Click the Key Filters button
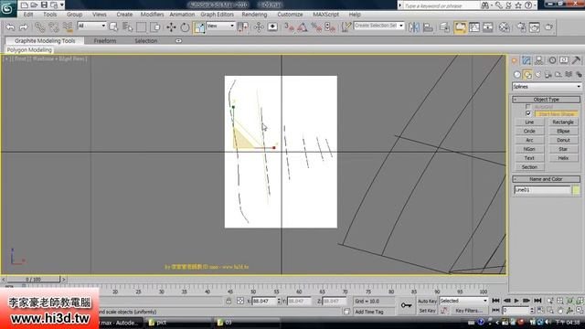585x329 pixels. click(x=469, y=311)
